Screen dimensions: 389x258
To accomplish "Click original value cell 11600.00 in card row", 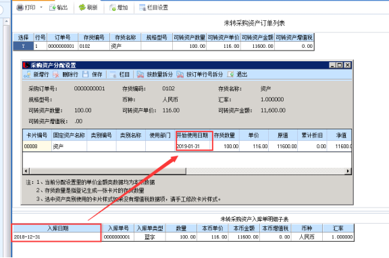I will pyautogui.click(x=283, y=146).
